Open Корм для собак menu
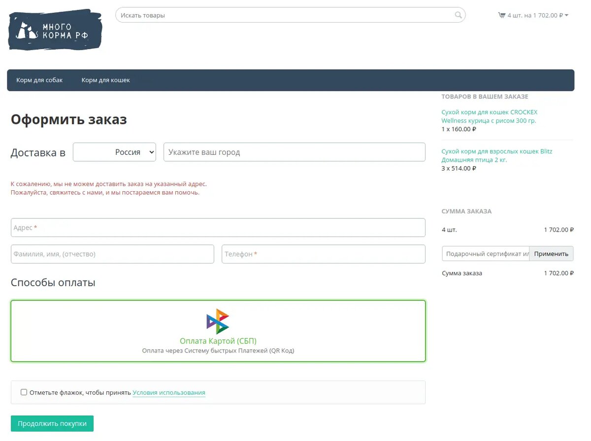591x441 pixels. (x=39, y=80)
